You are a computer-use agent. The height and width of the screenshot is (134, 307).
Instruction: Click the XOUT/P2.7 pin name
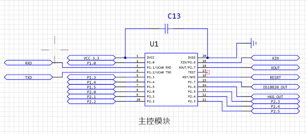tap(187, 68)
